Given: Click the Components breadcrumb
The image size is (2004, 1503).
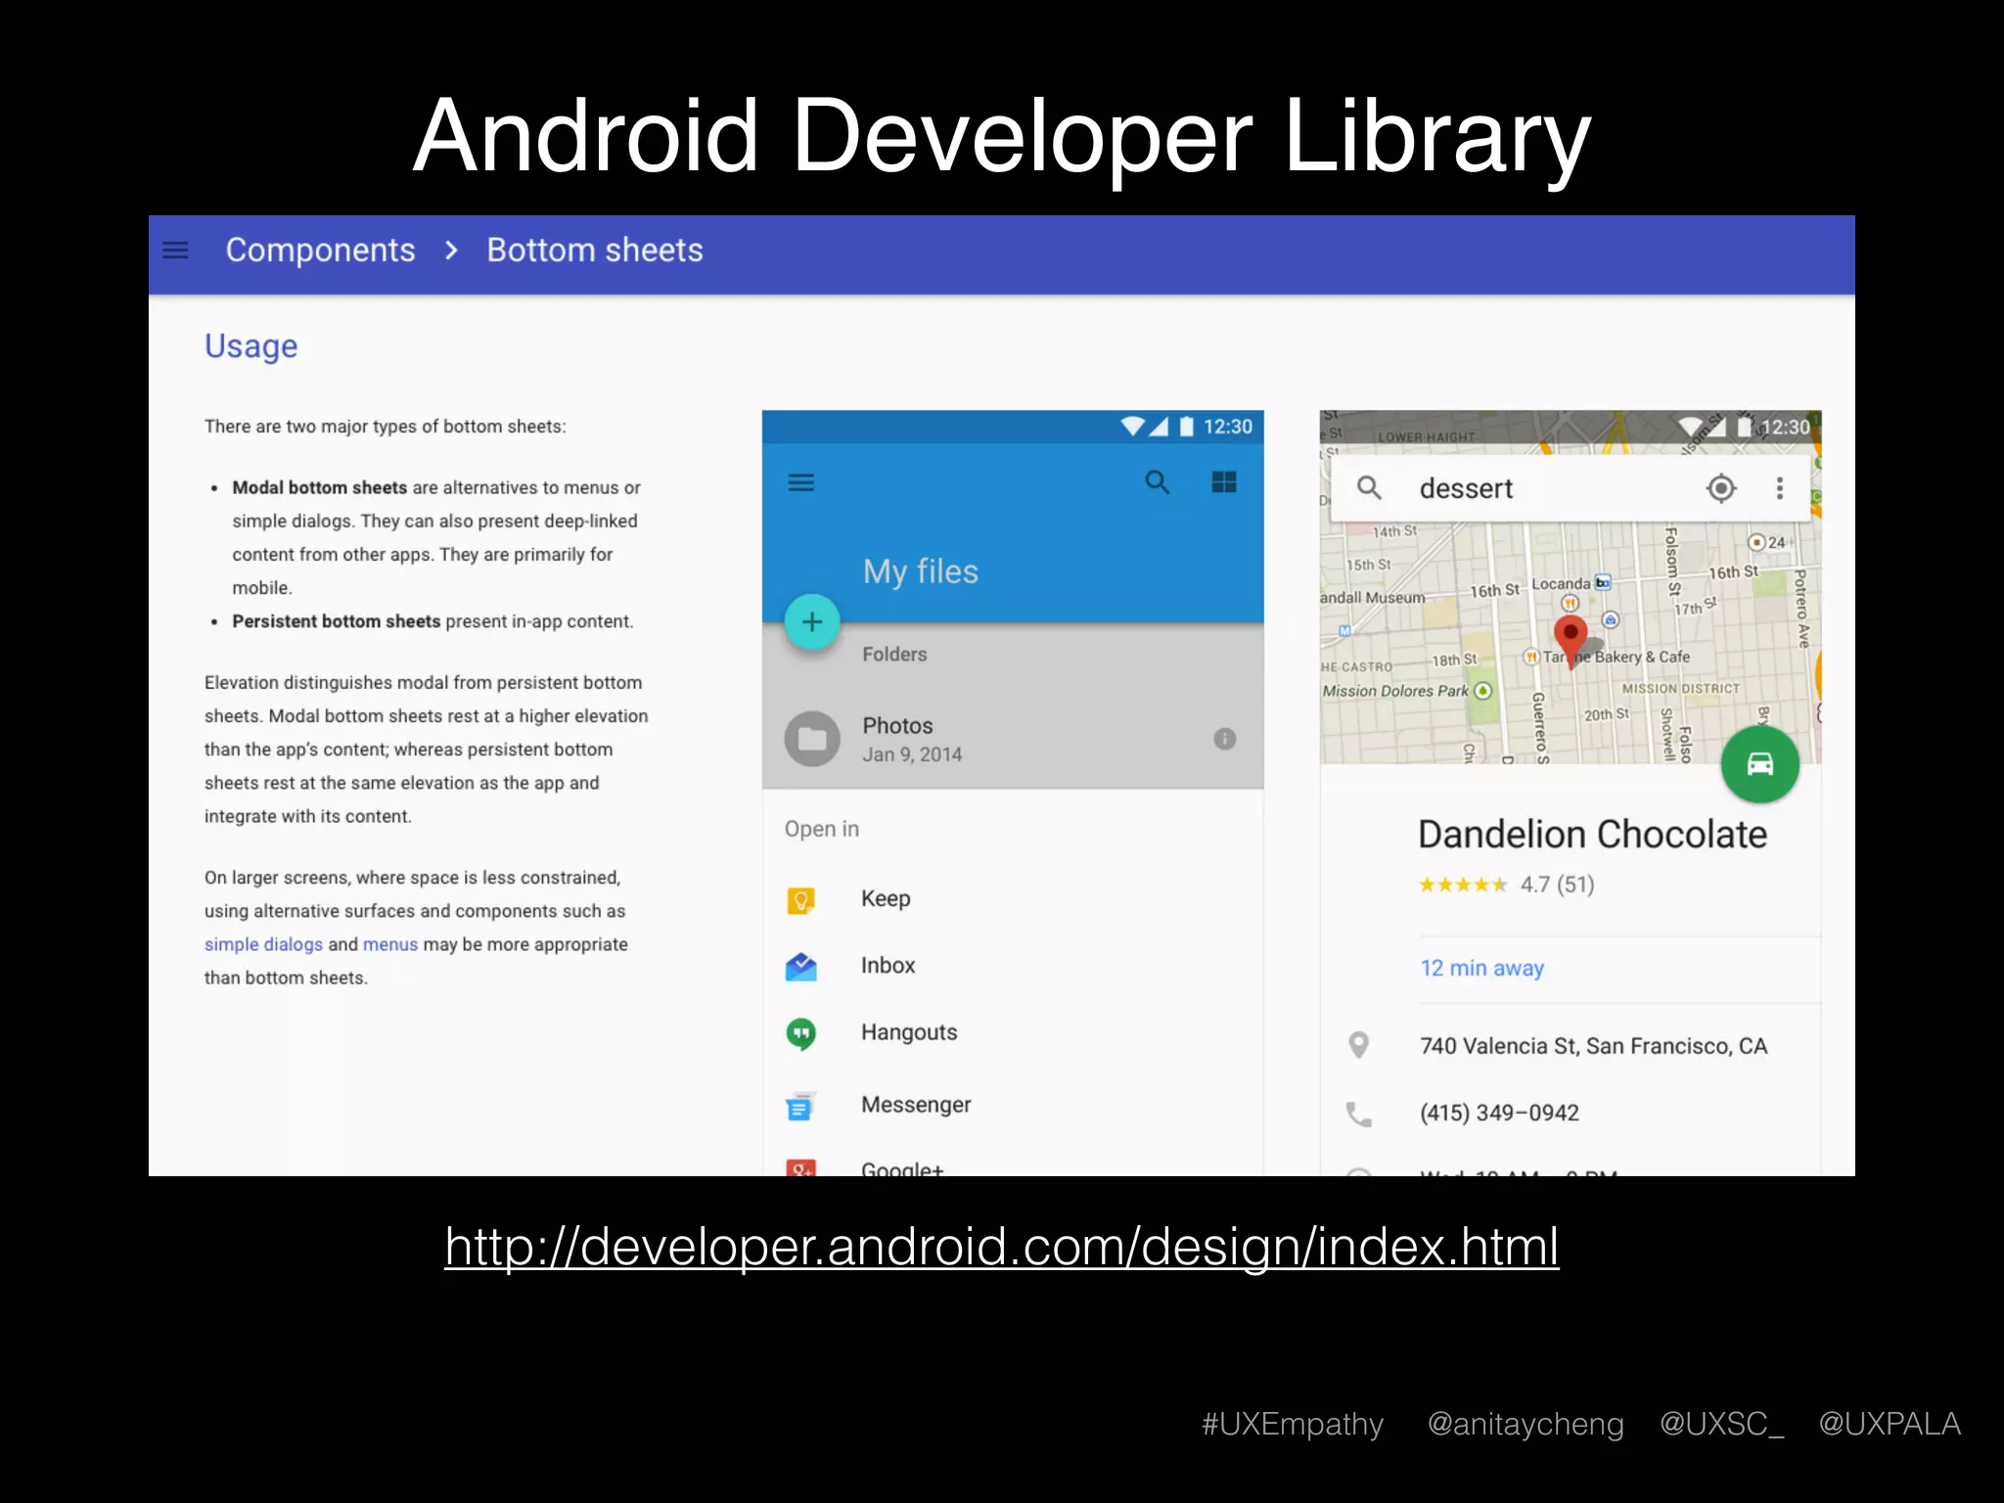Looking at the screenshot, I should coord(320,250).
